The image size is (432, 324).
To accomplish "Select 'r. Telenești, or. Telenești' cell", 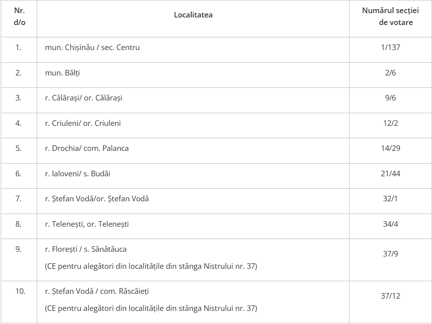I will tap(87, 224).
